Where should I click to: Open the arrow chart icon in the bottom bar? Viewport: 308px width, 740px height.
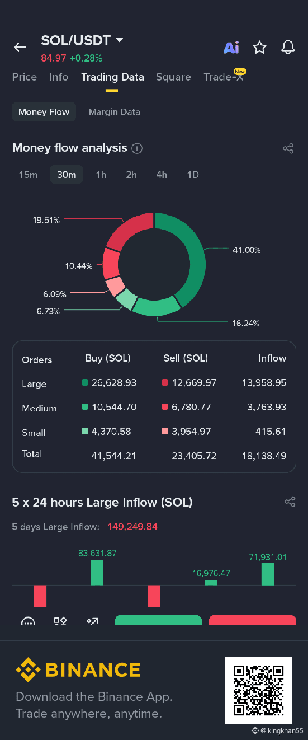93,621
